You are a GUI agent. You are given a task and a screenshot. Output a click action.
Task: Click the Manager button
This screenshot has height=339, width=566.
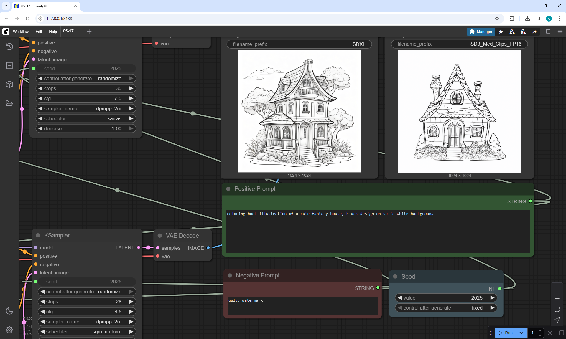point(481,32)
